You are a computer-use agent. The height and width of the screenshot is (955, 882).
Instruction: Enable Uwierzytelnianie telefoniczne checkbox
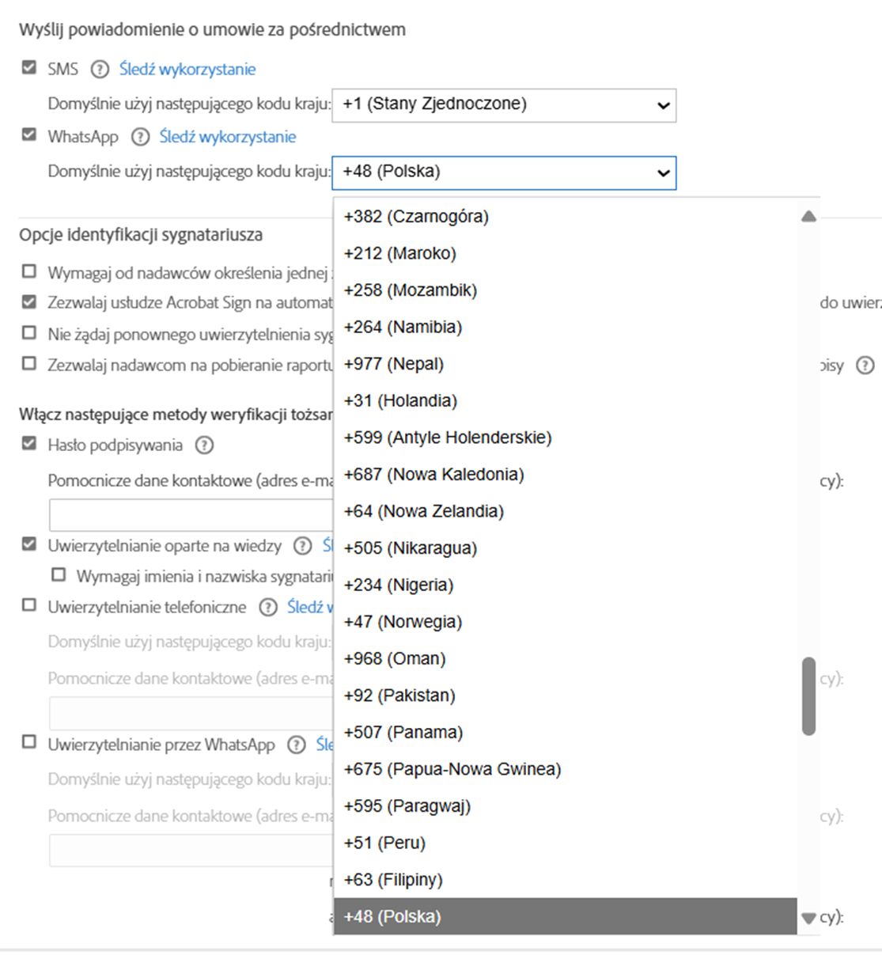click(x=29, y=605)
